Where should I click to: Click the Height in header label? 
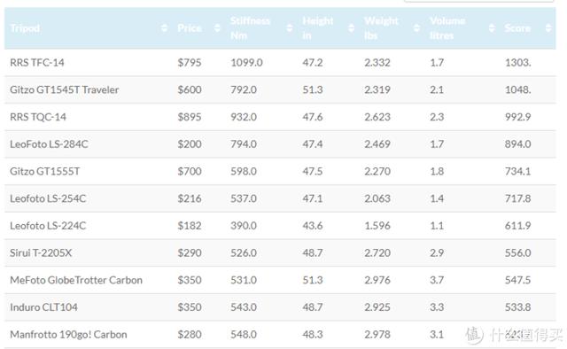(x=317, y=28)
